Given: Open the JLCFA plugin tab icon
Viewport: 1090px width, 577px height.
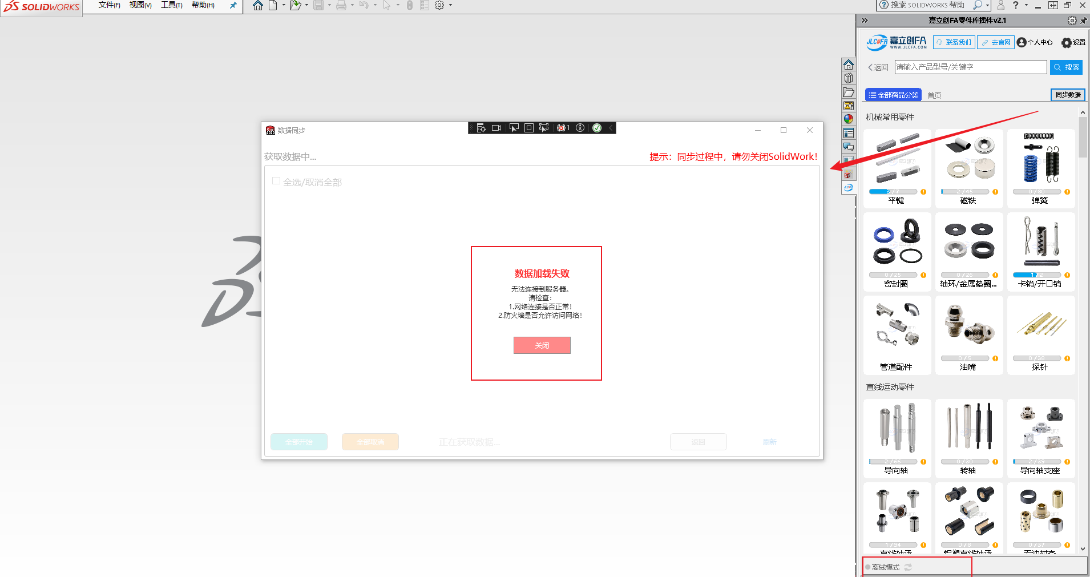Looking at the screenshot, I should pyautogui.click(x=849, y=188).
